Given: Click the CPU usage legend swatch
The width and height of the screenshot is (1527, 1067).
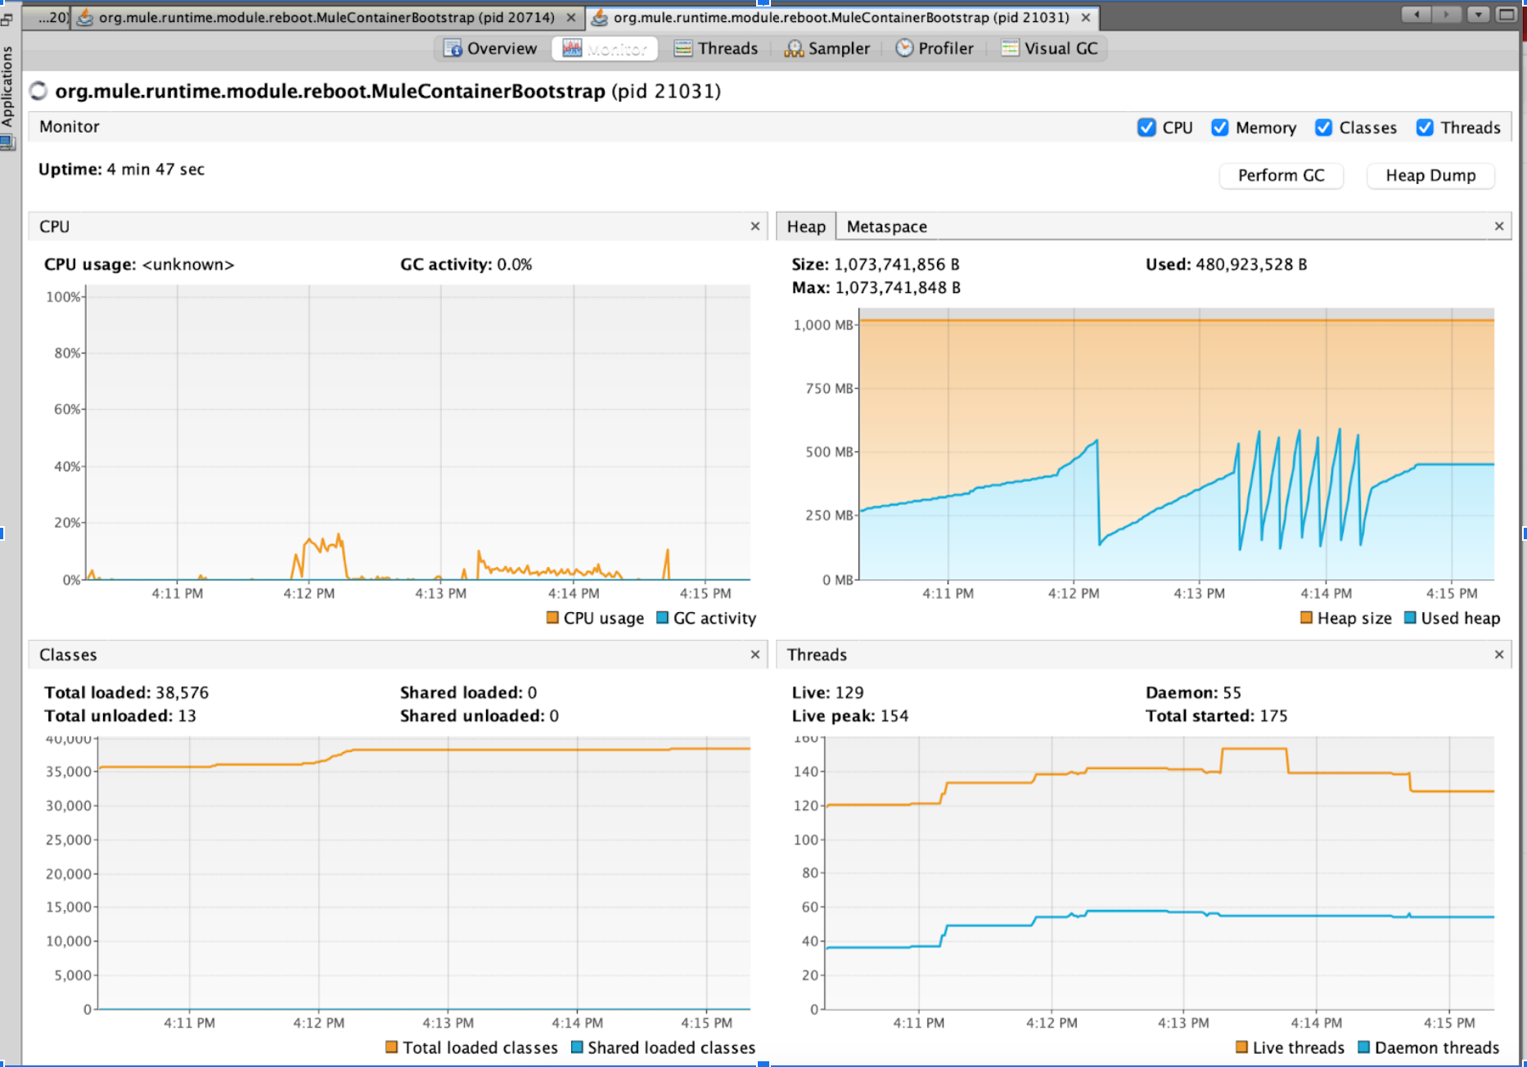Looking at the screenshot, I should (x=552, y=618).
